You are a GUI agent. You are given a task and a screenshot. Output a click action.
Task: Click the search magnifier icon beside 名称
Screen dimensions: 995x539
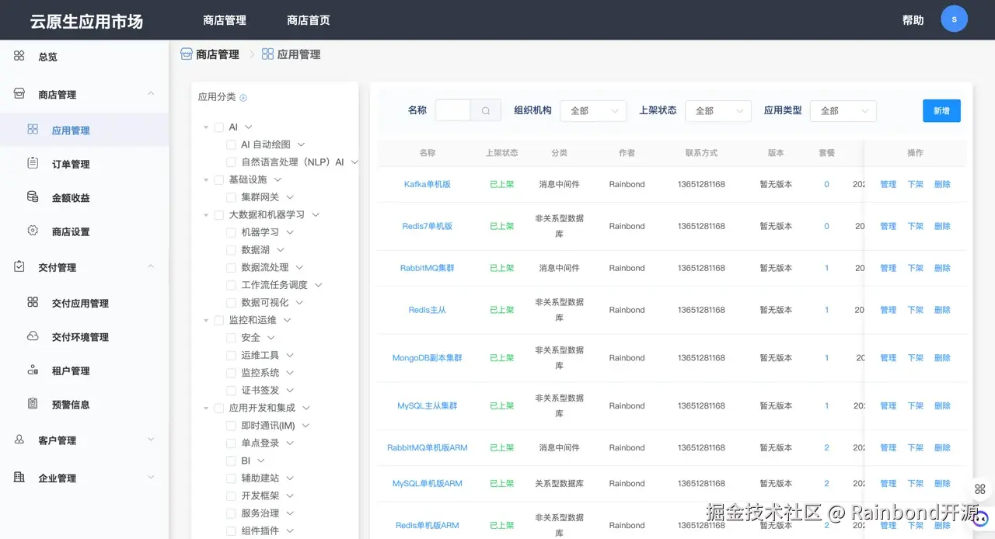tap(486, 111)
